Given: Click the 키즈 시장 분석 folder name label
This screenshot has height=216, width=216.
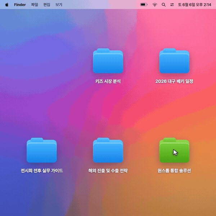Looking at the screenshot, I should [108, 81].
